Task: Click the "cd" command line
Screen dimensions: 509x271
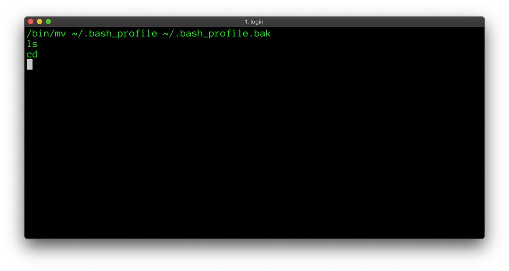Action: pyautogui.click(x=32, y=54)
